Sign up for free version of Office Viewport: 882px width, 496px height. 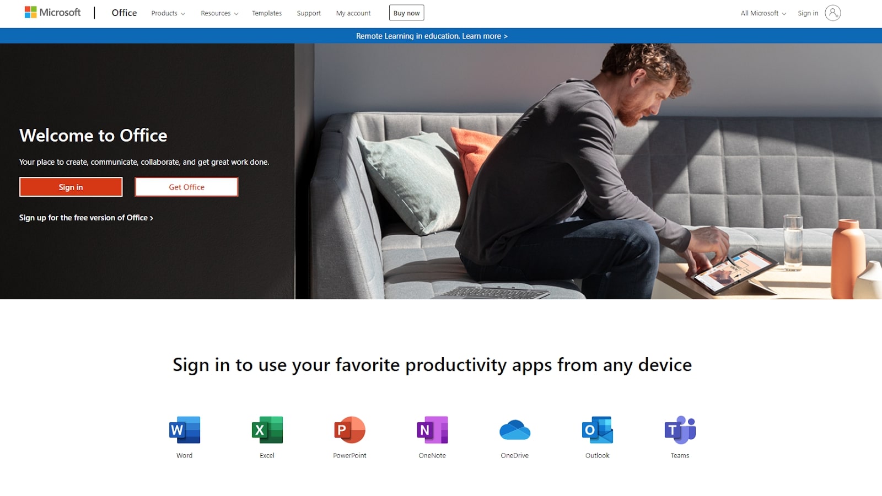click(86, 218)
